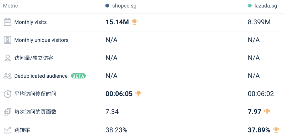Image resolution: width=284 pixels, height=139 pixels.
Task: Click the BETA badge
Action: tap(78, 76)
